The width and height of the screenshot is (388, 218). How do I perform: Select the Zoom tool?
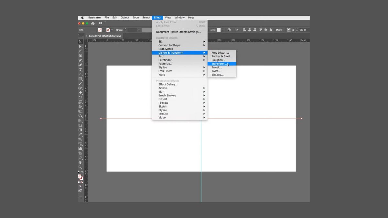pos(80,167)
